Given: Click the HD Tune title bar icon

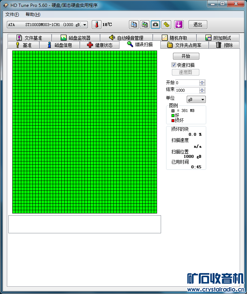Looking at the screenshot, I should point(6,5).
